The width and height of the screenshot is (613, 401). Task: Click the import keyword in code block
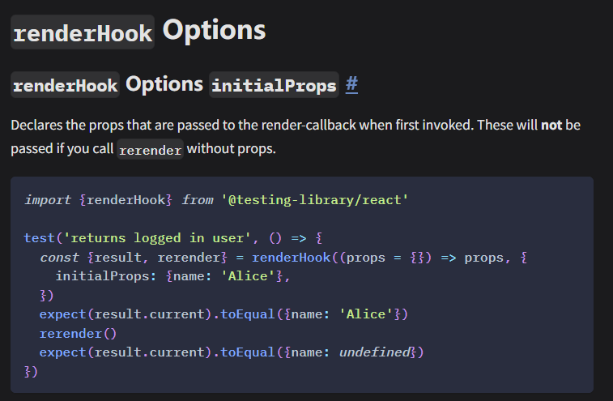coord(47,199)
